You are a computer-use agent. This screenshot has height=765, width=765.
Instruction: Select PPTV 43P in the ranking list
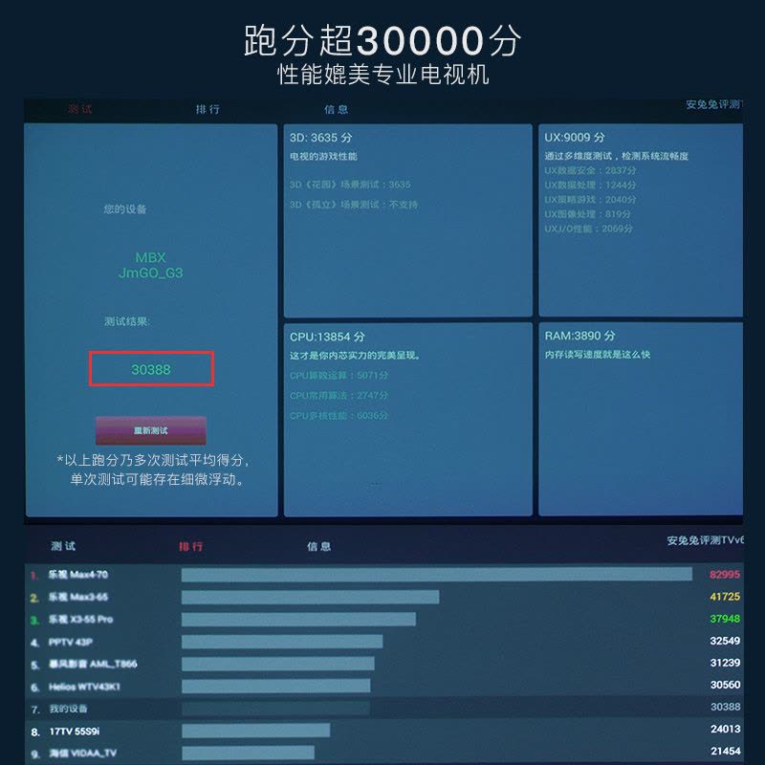(71, 642)
